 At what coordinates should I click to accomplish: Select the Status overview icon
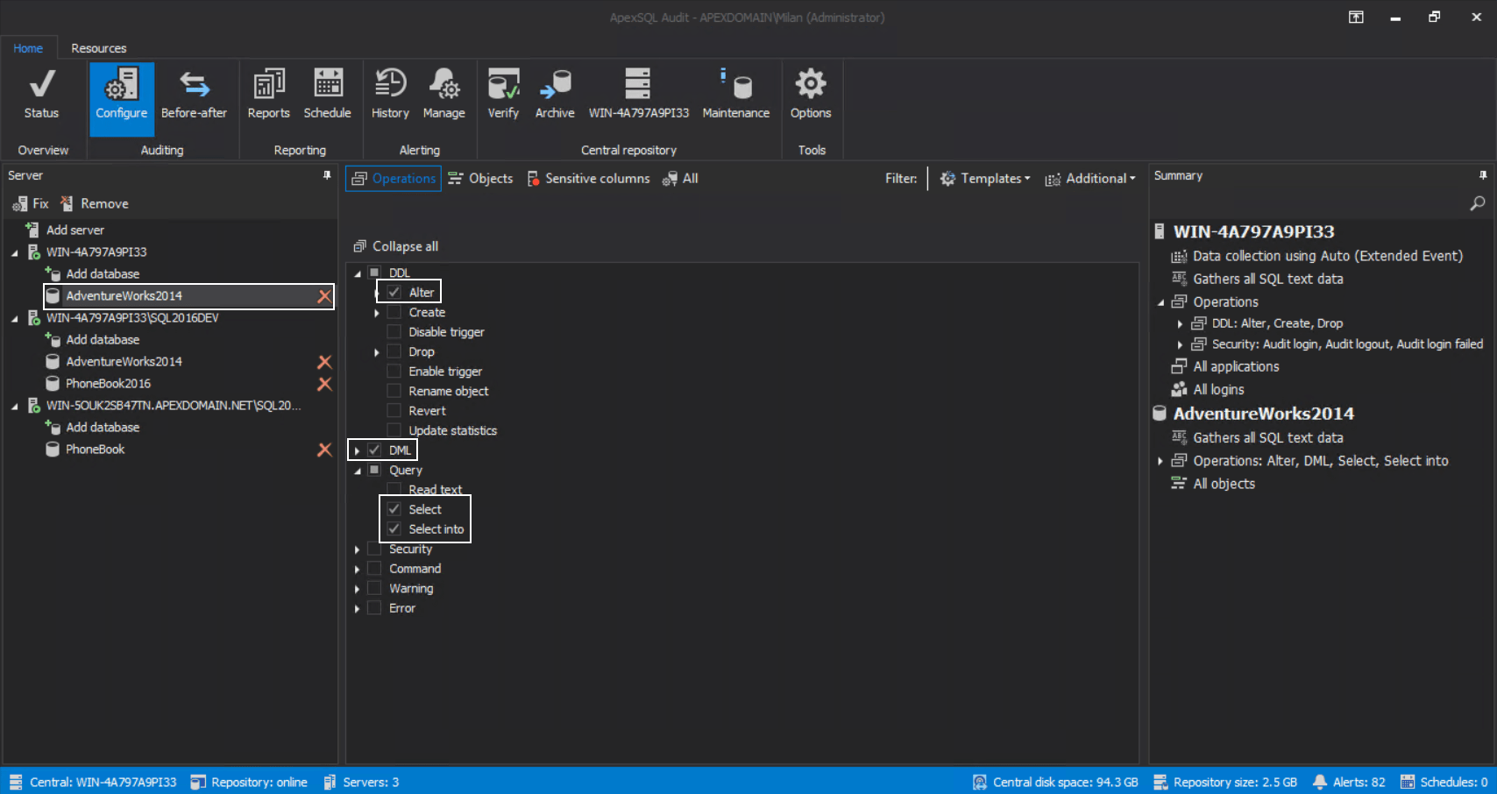[x=40, y=92]
